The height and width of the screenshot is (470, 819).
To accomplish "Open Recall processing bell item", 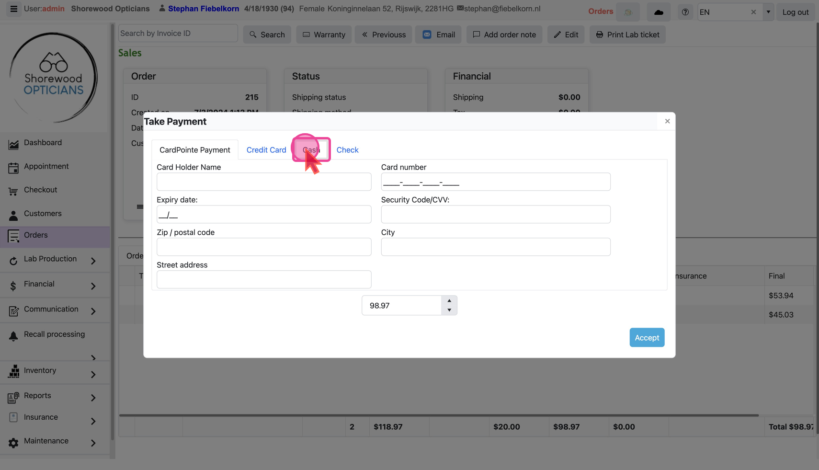I will (x=54, y=334).
